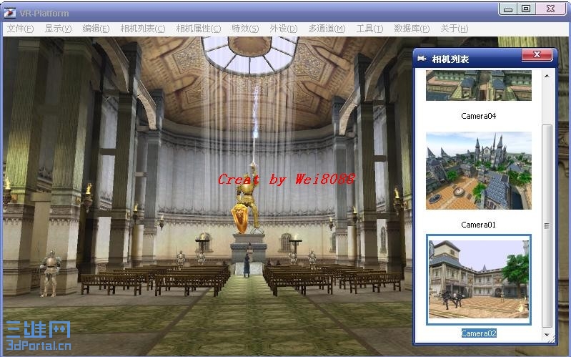This screenshot has height=357, width=571.
Task: Open the 编辑(E) menu
Action: coord(96,29)
